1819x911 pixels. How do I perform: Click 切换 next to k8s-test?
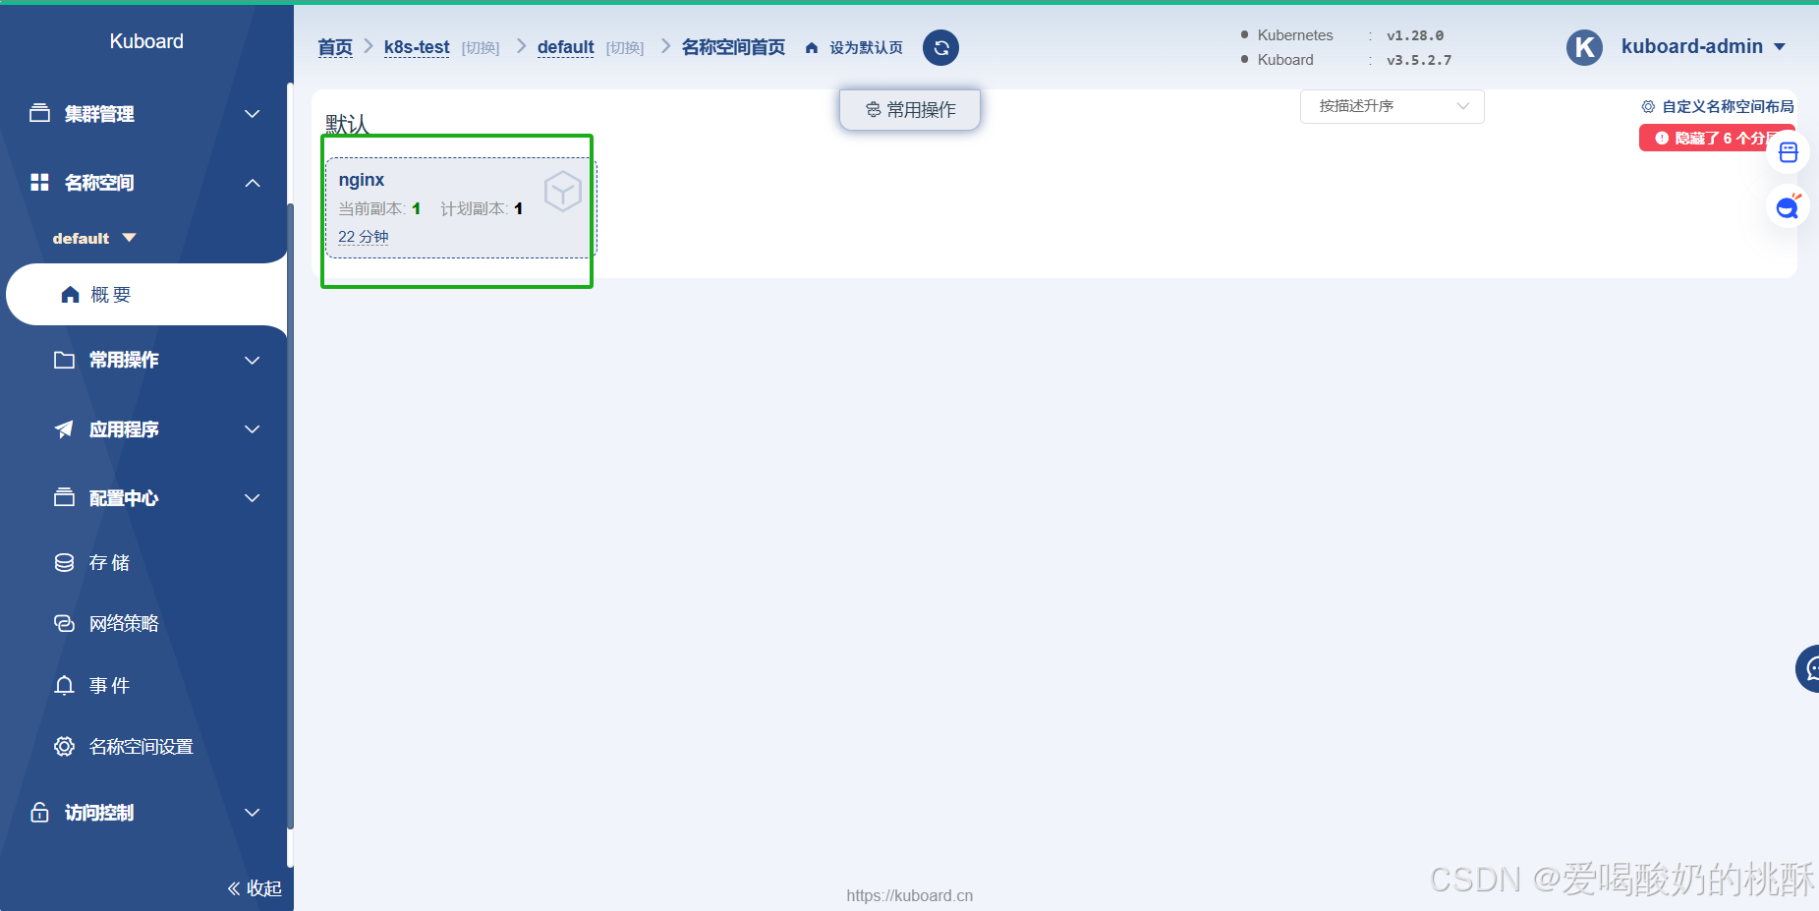pos(481,48)
